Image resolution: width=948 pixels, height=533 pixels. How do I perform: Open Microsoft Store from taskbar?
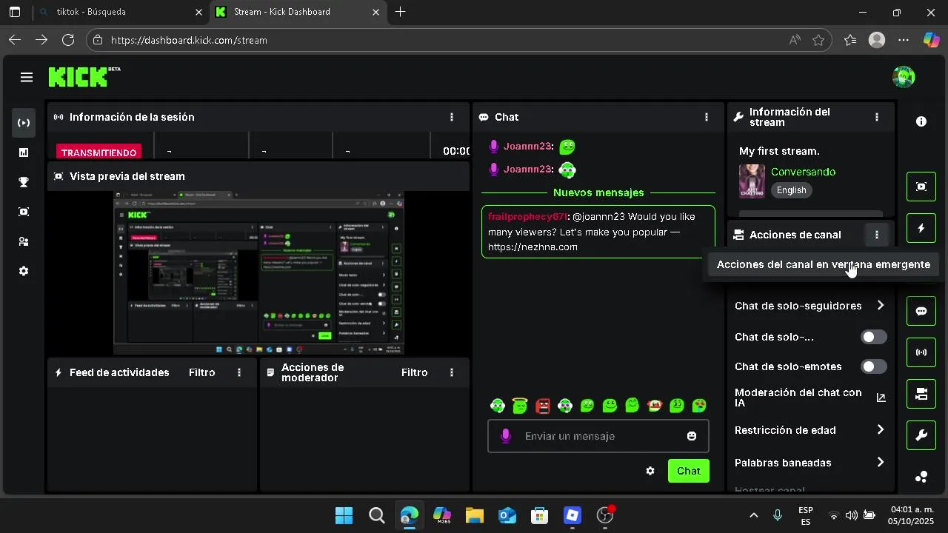pos(539,515)
